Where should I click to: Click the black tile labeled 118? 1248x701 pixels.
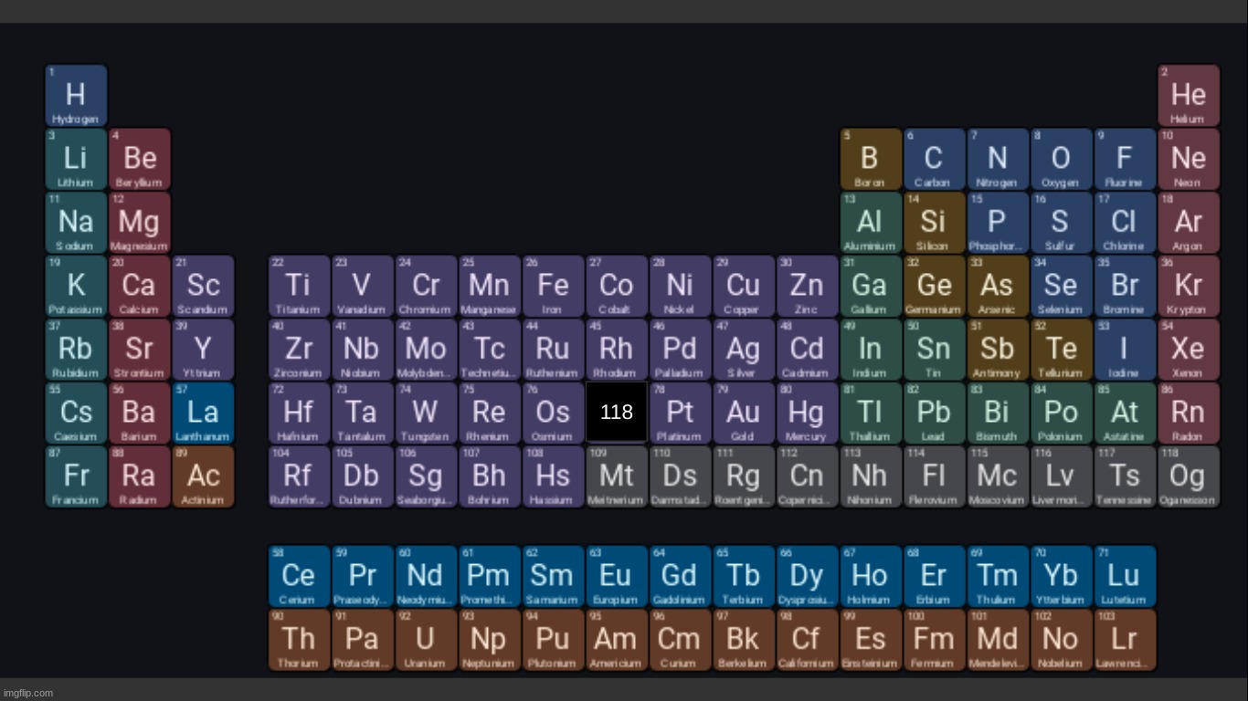(x=617, y=412)
